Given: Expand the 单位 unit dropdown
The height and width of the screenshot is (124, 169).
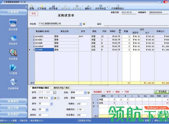Looking at the screenshot, I should click(47, 109).
